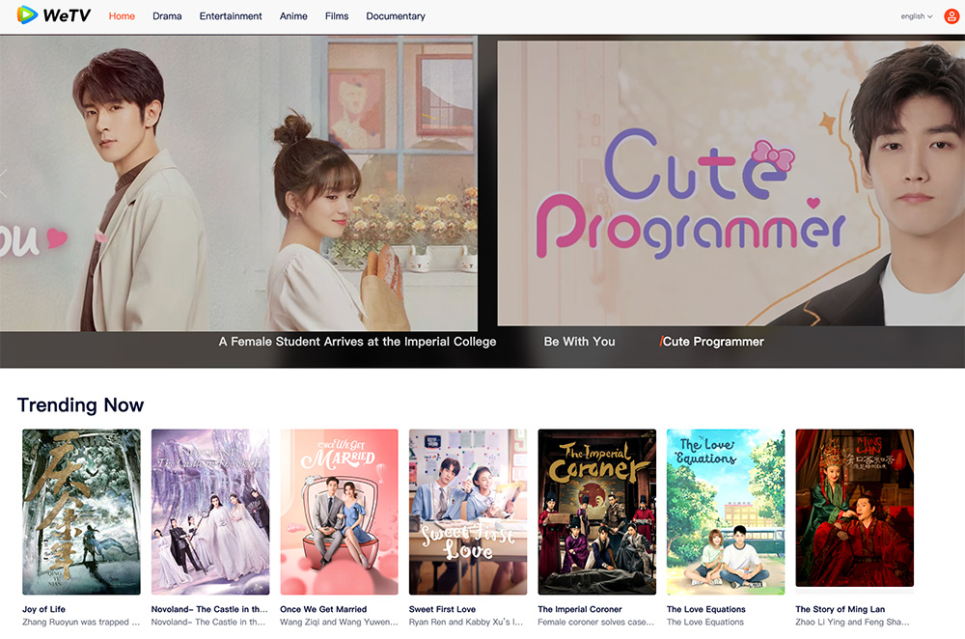This screenshot has height=639, width=965.
Task: Click description 'Zhang Ruoyun was trapped ...'
Action: 81,623
